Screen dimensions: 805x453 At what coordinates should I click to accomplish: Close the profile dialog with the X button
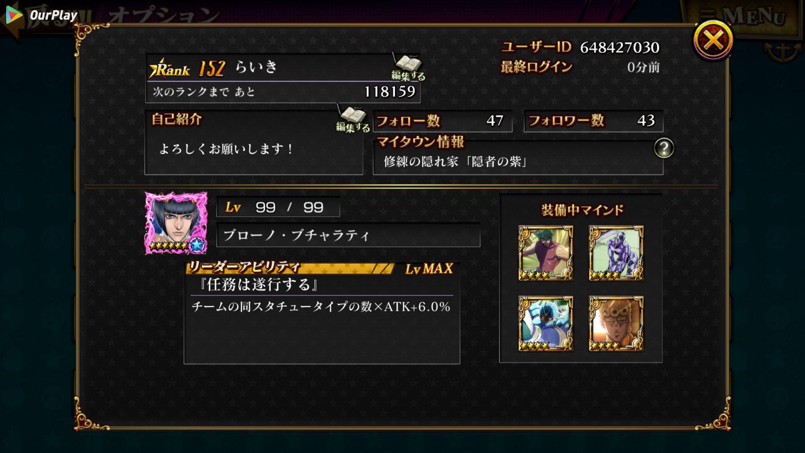(x=713, y=41)
